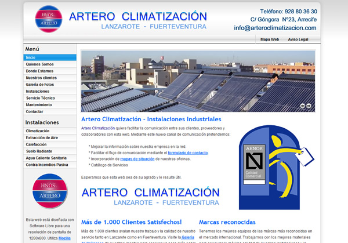Go to Calefacción page
This screenshot has height=243, width=348.
coord(50,144)
